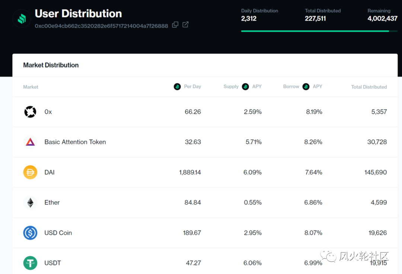This screenshot has height=274, width=402.
Task: Open the Ether market row
Action: (x=205, y=203)
